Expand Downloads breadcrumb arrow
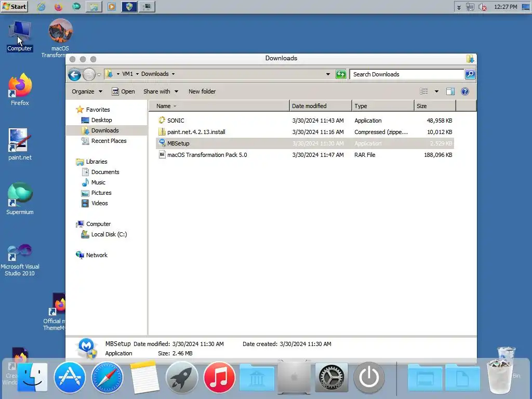The image size is (532, 399). click(x=173, y=74)
